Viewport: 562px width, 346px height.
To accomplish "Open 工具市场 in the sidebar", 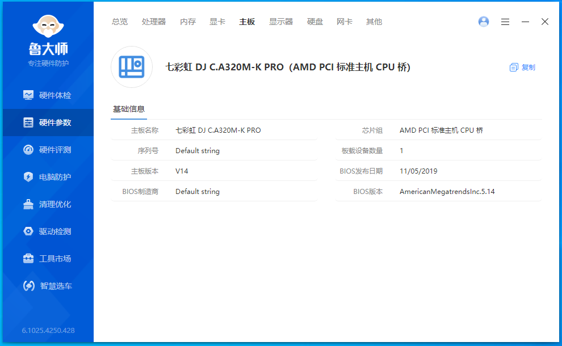I will [x=48, y=259].
